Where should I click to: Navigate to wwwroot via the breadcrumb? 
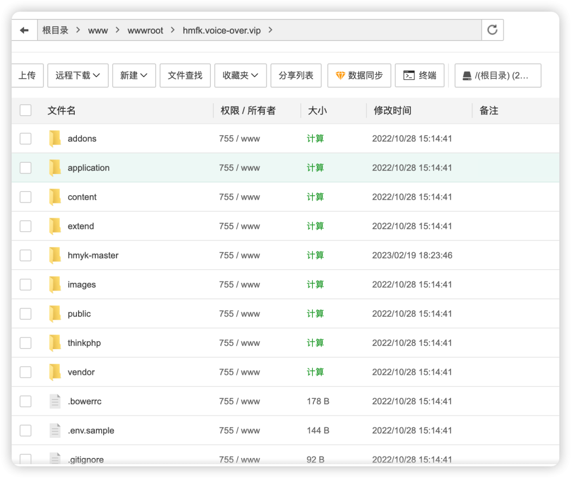(146, 30)
